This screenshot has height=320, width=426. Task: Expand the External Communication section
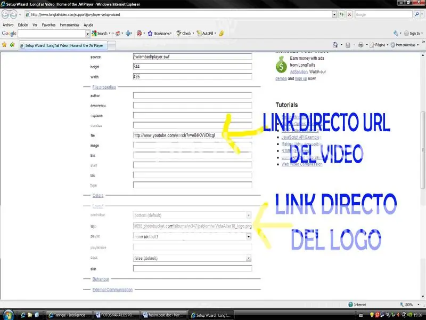(x=112, y=290)
